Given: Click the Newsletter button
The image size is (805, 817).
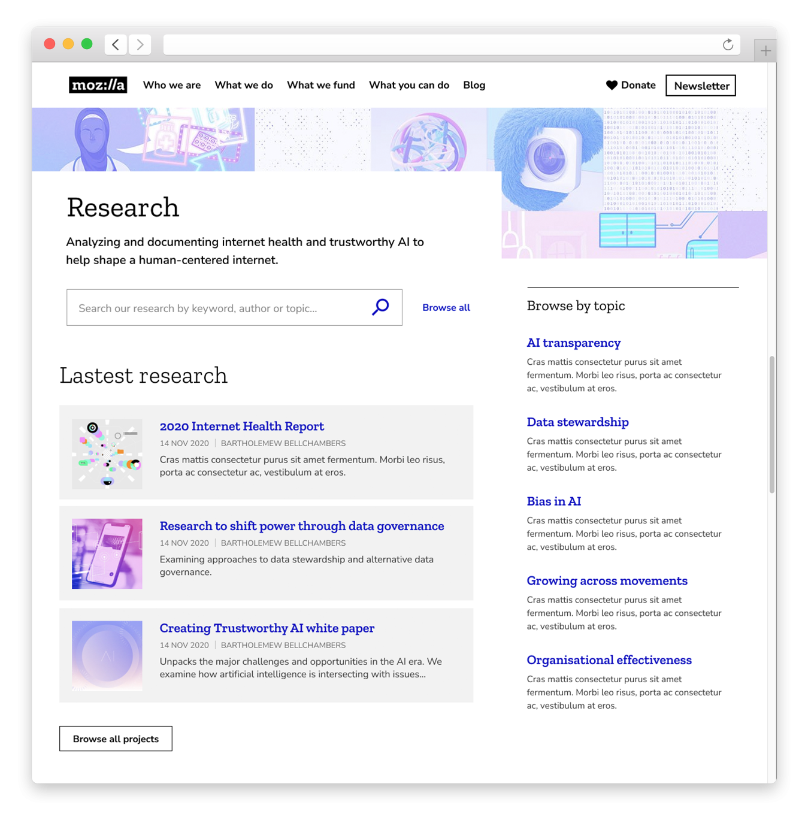Looking at the screenshot, I should (x=701, y=85).
